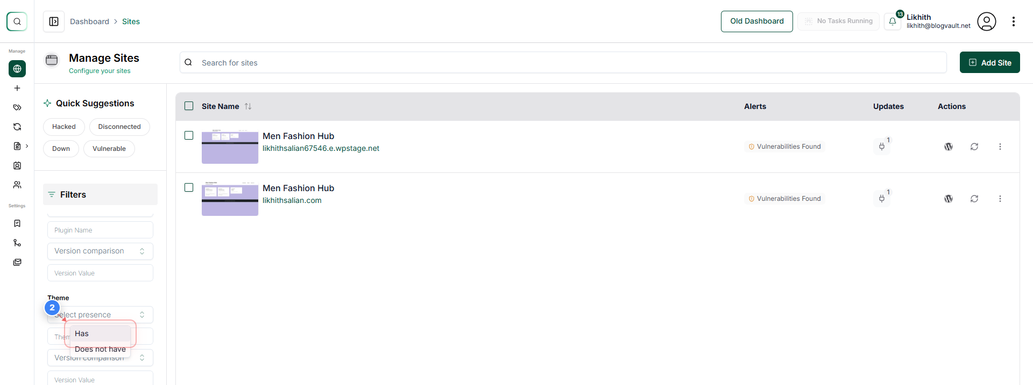Focus the Search for sites field
This screenshot has height=385, width=1033.
563,62
